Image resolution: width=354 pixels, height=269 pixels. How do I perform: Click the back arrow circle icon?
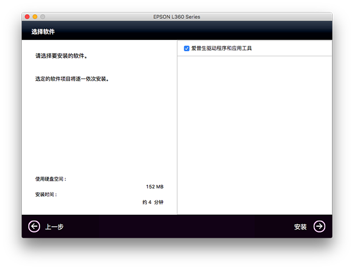coord(34,226)
